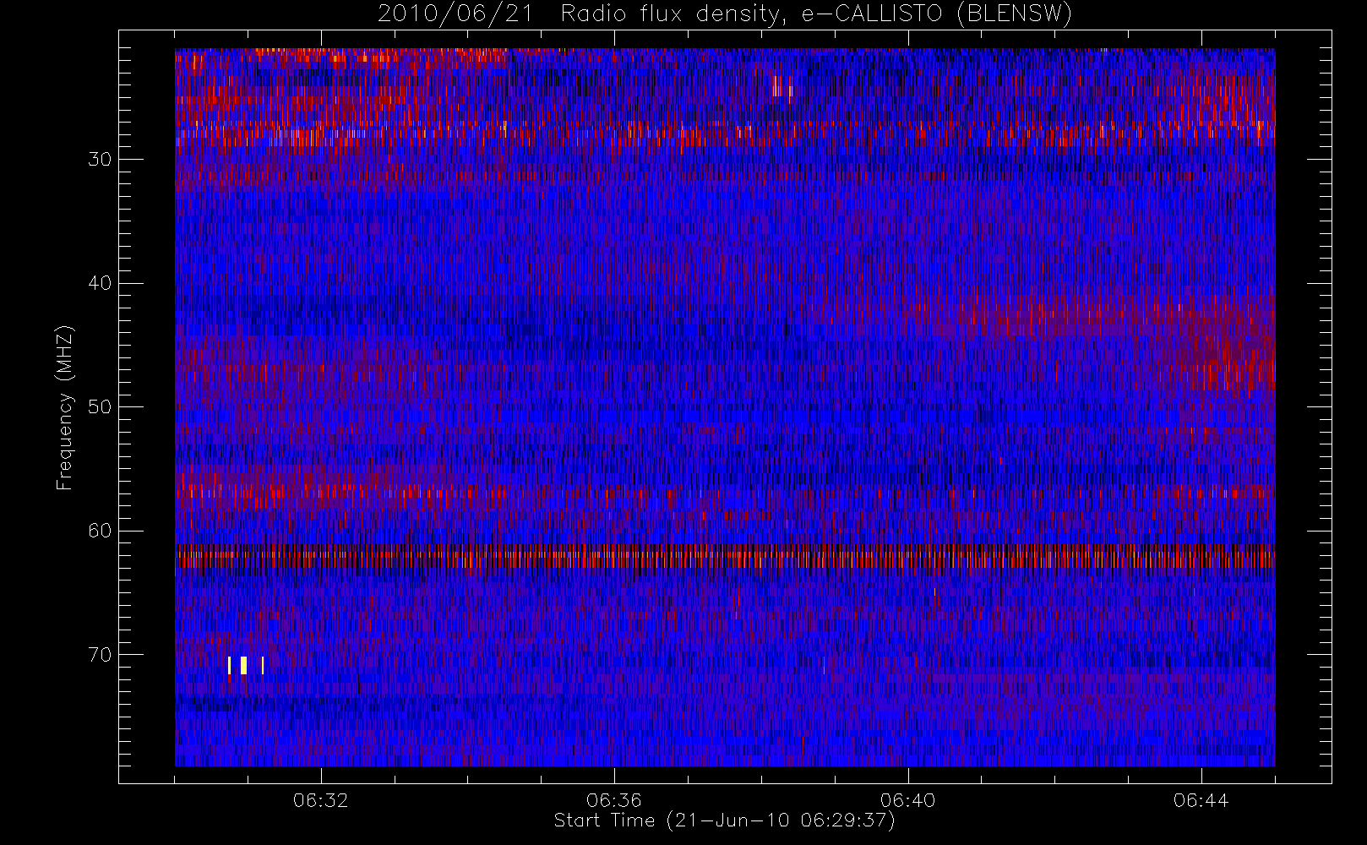Click the frequency tick label '40'
The image size is (1367, 845).
(x=100, y=283)
